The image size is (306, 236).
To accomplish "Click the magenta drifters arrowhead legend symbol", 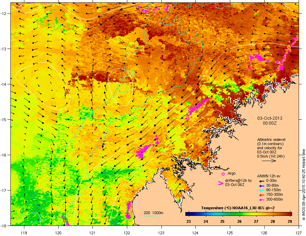I will tap(220, 183).
